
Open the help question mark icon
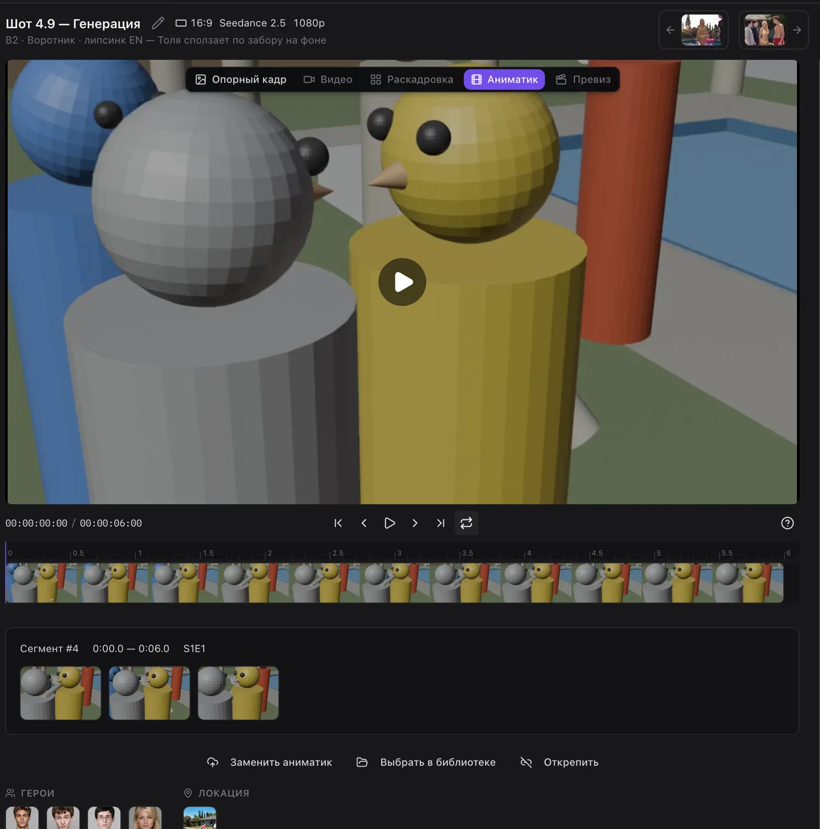(x=787, y=523)
